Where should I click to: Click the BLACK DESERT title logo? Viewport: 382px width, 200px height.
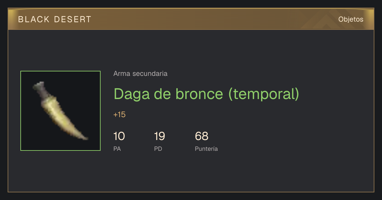coord(55,19)
